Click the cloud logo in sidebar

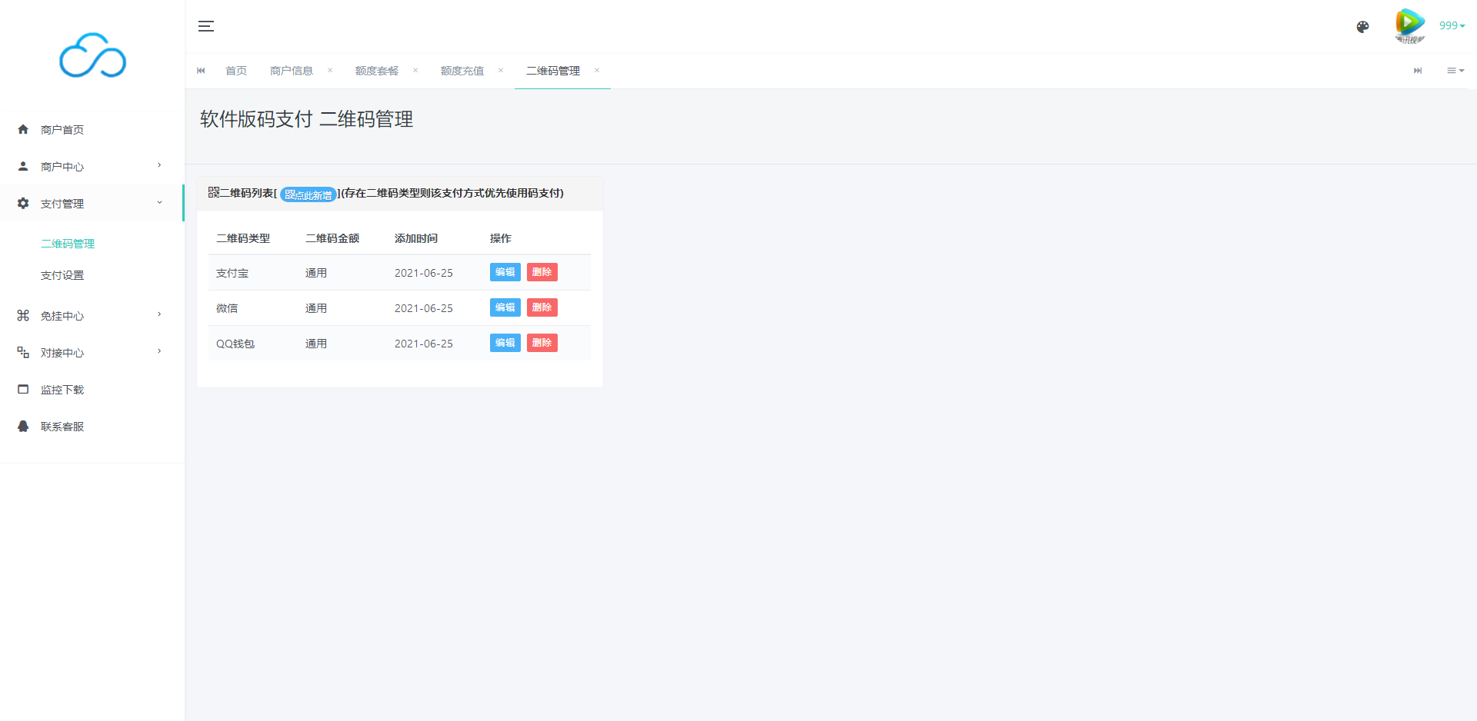coord(92,55)
